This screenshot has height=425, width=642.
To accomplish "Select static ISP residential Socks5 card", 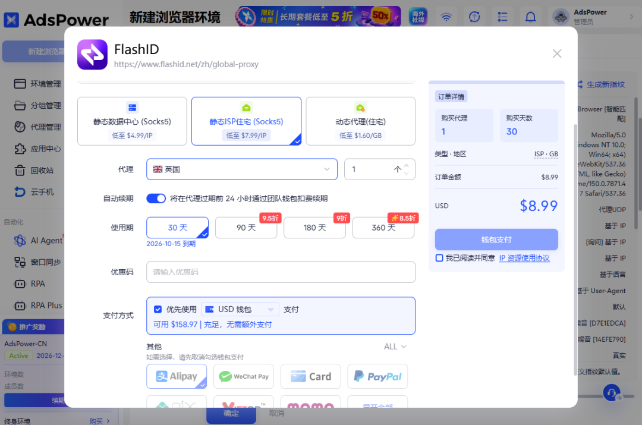I will pyautogui.click(x=246, y=121).
